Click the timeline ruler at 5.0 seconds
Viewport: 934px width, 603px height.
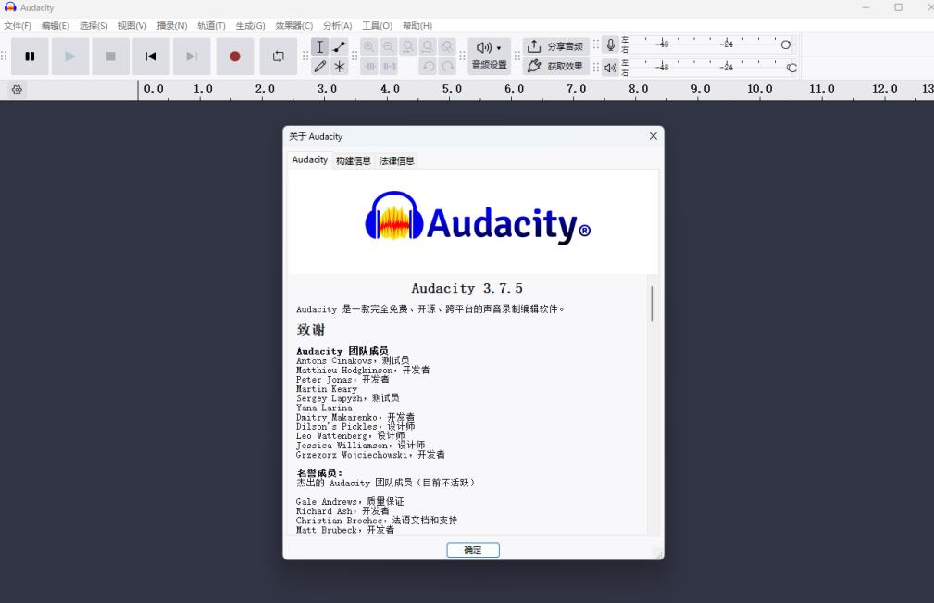[452, 89]
